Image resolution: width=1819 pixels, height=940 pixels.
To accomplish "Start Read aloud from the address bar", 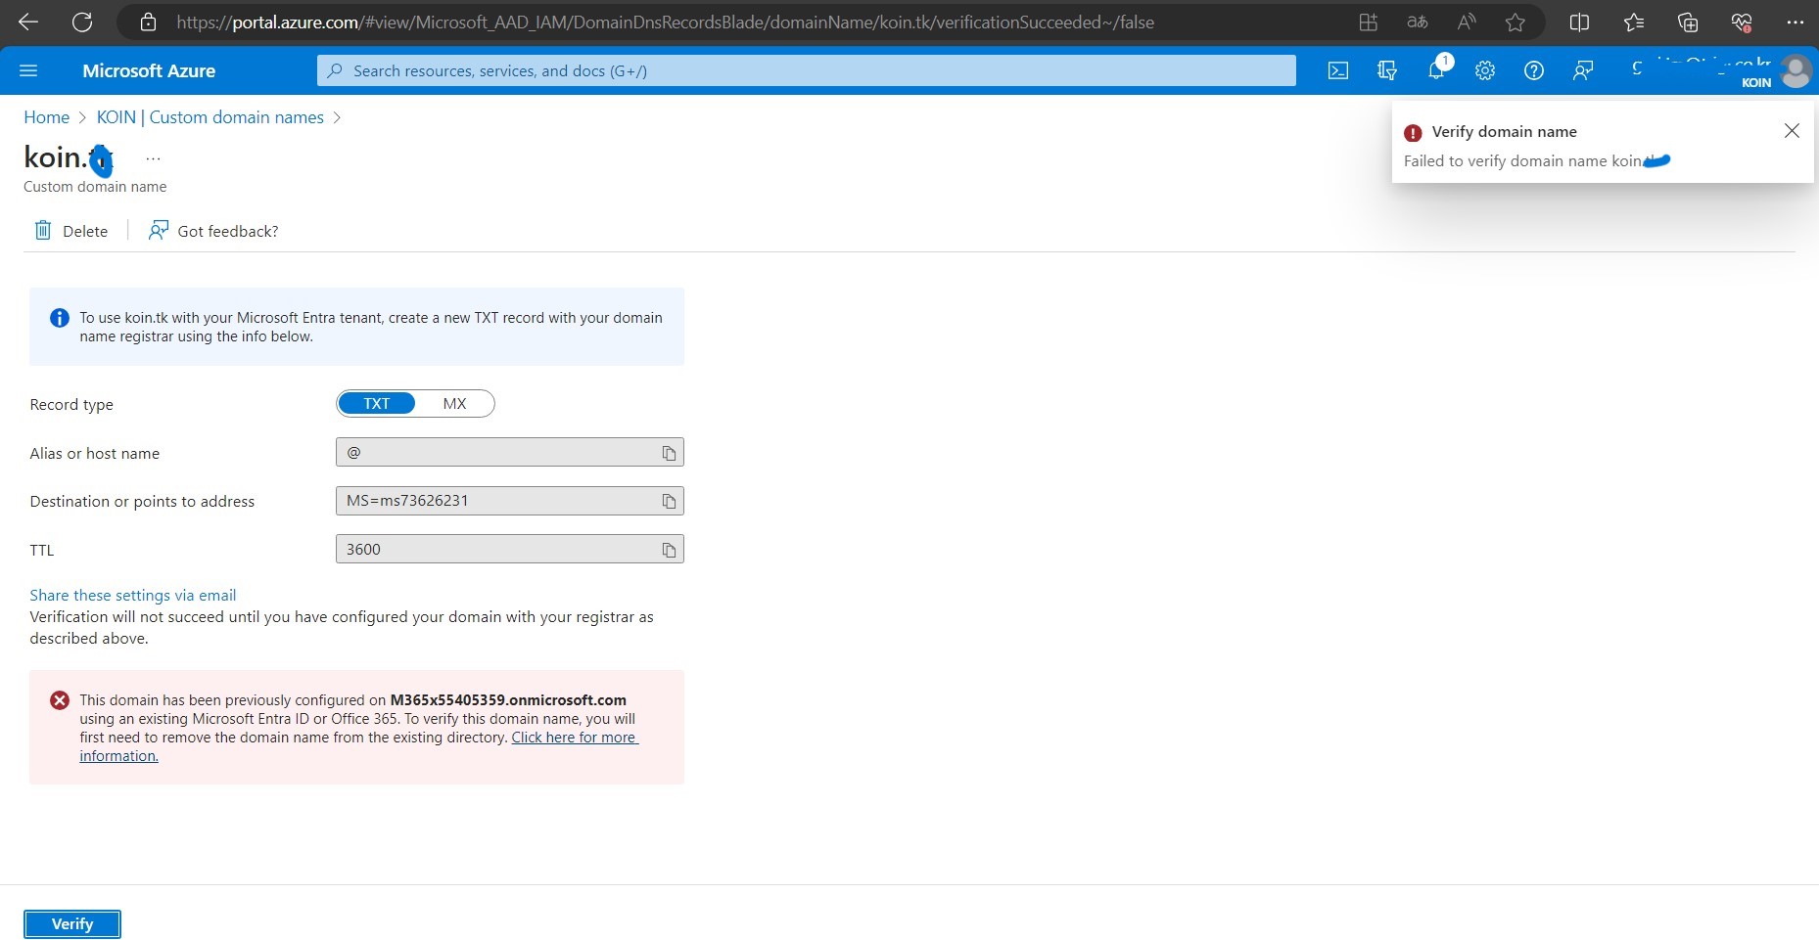I will point(1466,22).
